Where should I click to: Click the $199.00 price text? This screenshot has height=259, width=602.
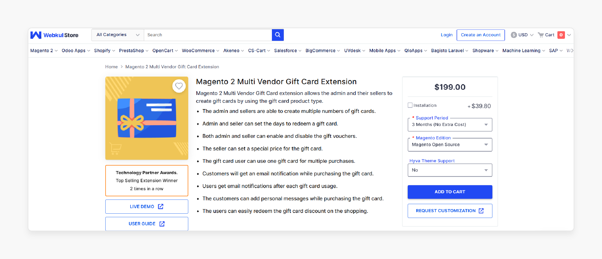[450, 87]
